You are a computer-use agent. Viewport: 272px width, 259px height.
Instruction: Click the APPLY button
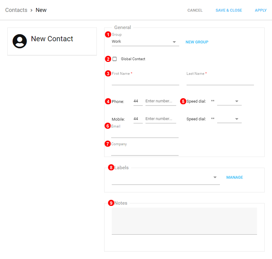(261, 10)
